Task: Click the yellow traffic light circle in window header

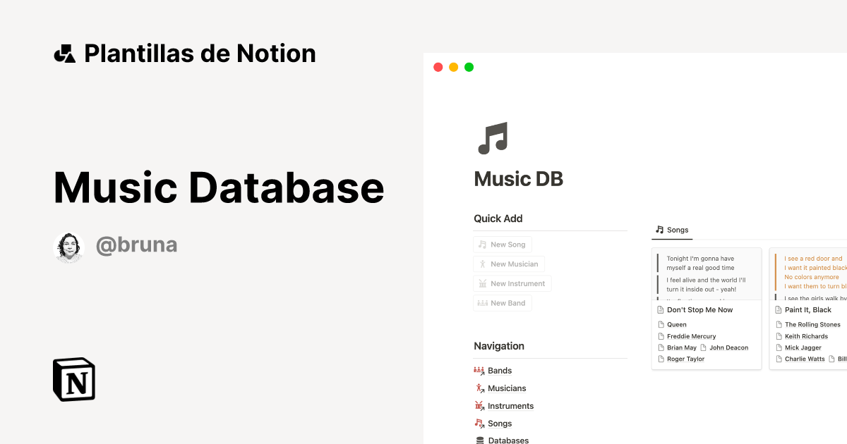Action: coord(453,66)
